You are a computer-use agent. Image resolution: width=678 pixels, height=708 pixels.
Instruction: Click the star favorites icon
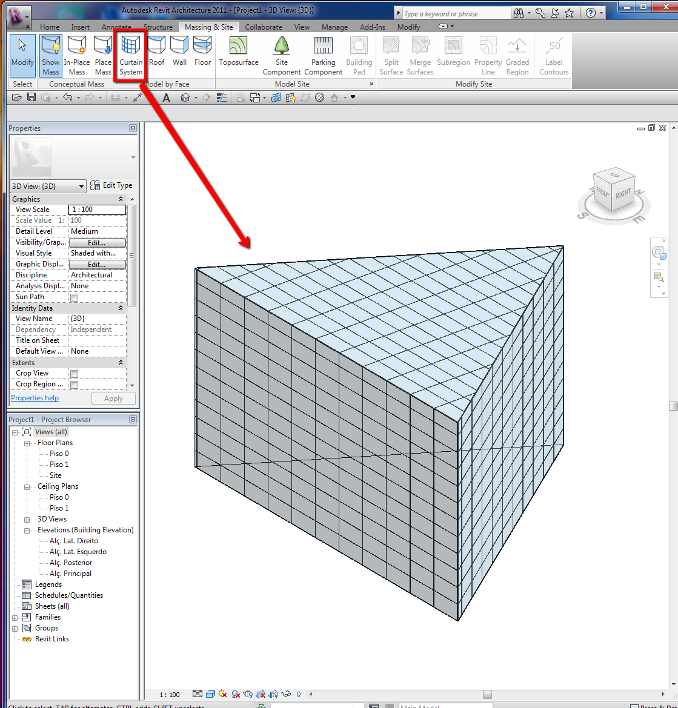click(569, 13)
